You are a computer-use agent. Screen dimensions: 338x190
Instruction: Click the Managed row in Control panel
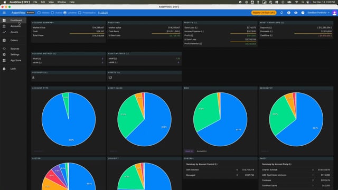tap(220, 175)
